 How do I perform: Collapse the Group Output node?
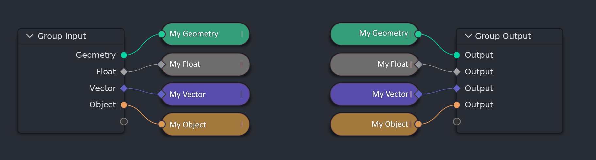[468, 36]
